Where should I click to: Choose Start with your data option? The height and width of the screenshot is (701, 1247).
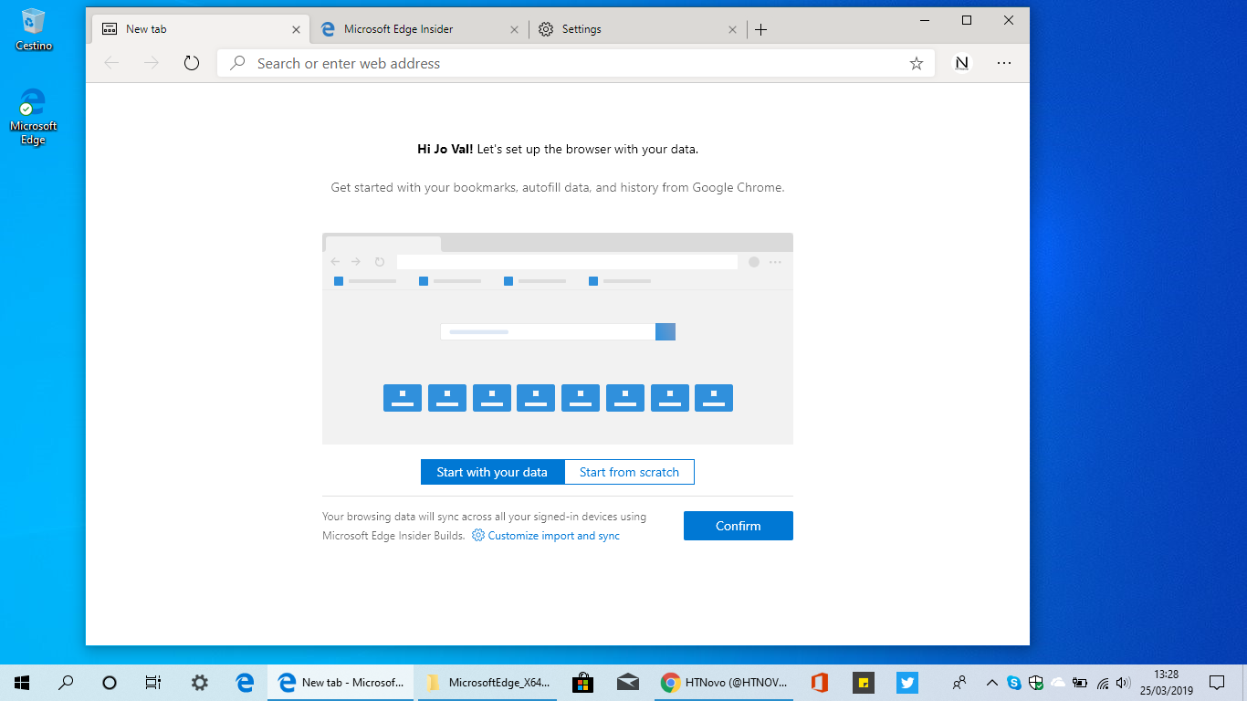(492, 472)
